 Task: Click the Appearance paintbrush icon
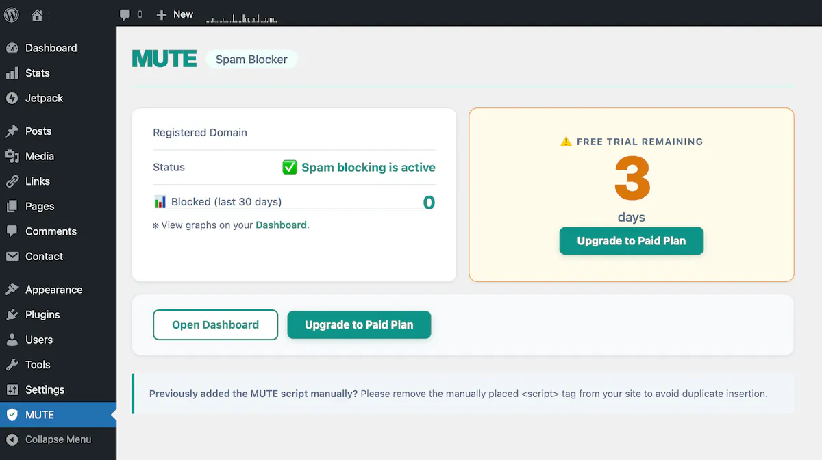pyautogui.click(x=12, y=290)
